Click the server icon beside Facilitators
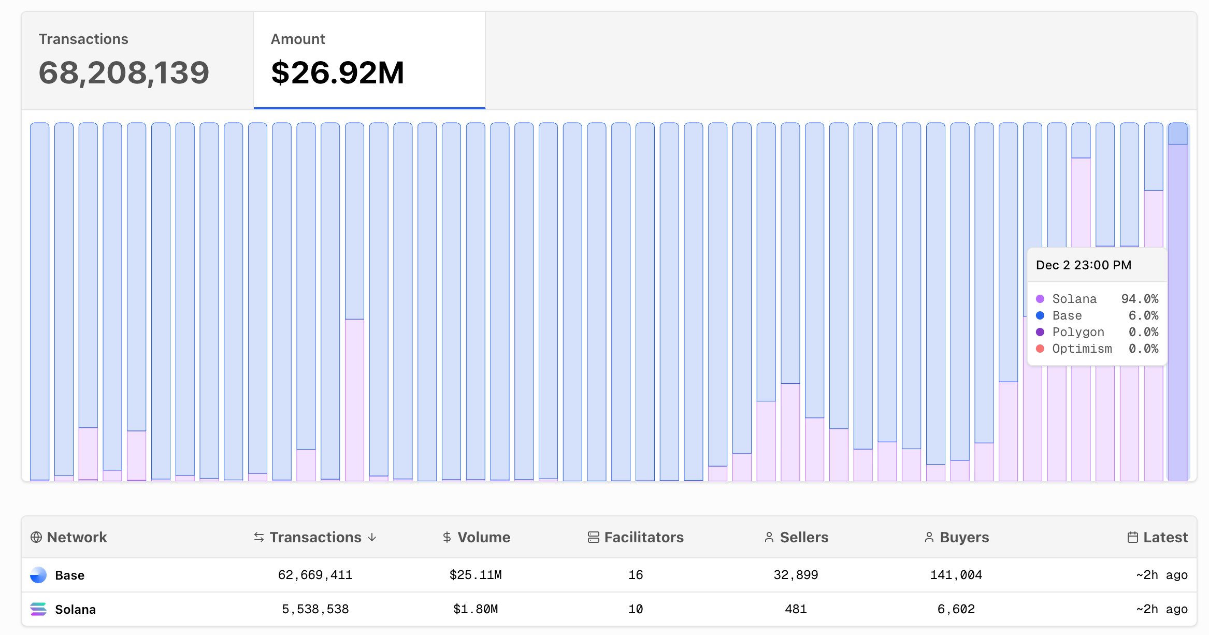 (x=593, y=537)
